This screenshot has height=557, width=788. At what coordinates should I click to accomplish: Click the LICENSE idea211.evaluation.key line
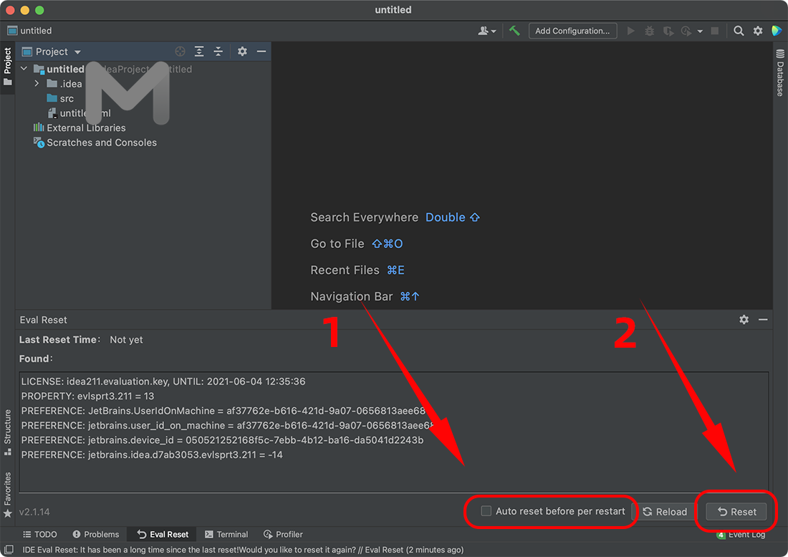pyautogui.click(x=163, y=381)
